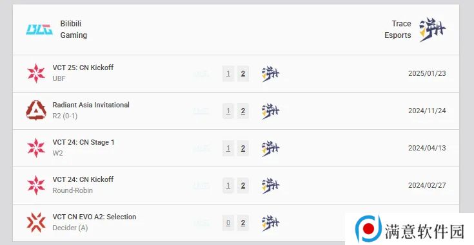Viewport: 474px width, 245px height.
Task: Click the Bilibili Gaming team name
Action: (74, 29)
